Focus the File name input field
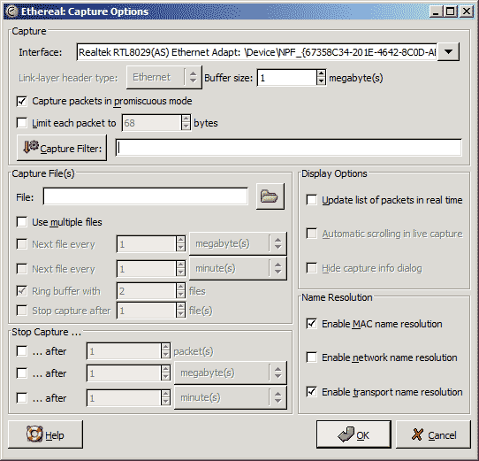The image size is (479, 461). point(146,196)
